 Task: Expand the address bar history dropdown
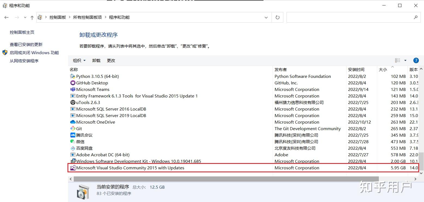tap(266, 17)
